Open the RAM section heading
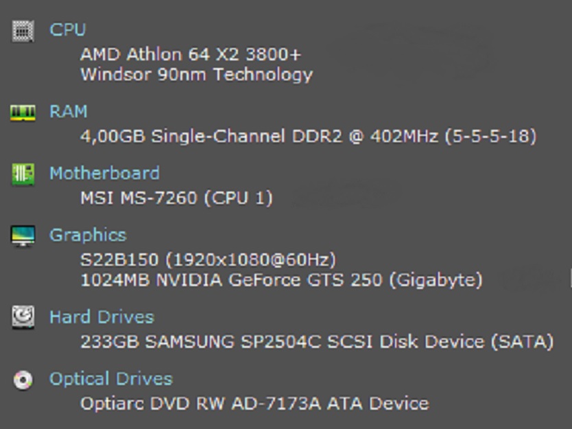 tap(69, 111)
